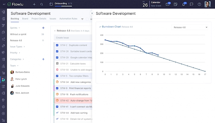Open the Project Details tab

point(39,19)
